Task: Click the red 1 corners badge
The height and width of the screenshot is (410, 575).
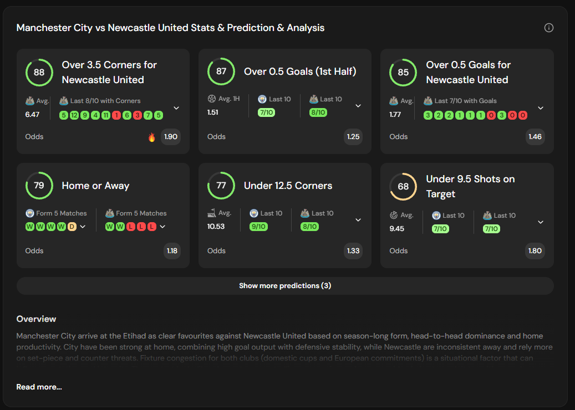Action: 116,115
